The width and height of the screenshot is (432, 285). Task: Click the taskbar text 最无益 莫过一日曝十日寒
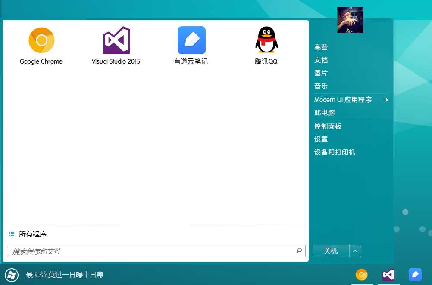pyautogui.click(x=65, y=275)
